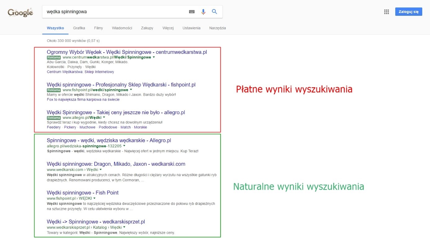
Task: Expand arrow beside wedkarskisprzet.pl › Katalog › Wędki
Action: (x=124, y=227)
